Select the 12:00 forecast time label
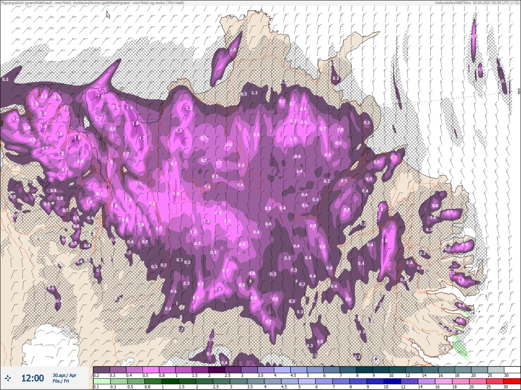This screenshot has height=390, width=521. click(33, 378)
